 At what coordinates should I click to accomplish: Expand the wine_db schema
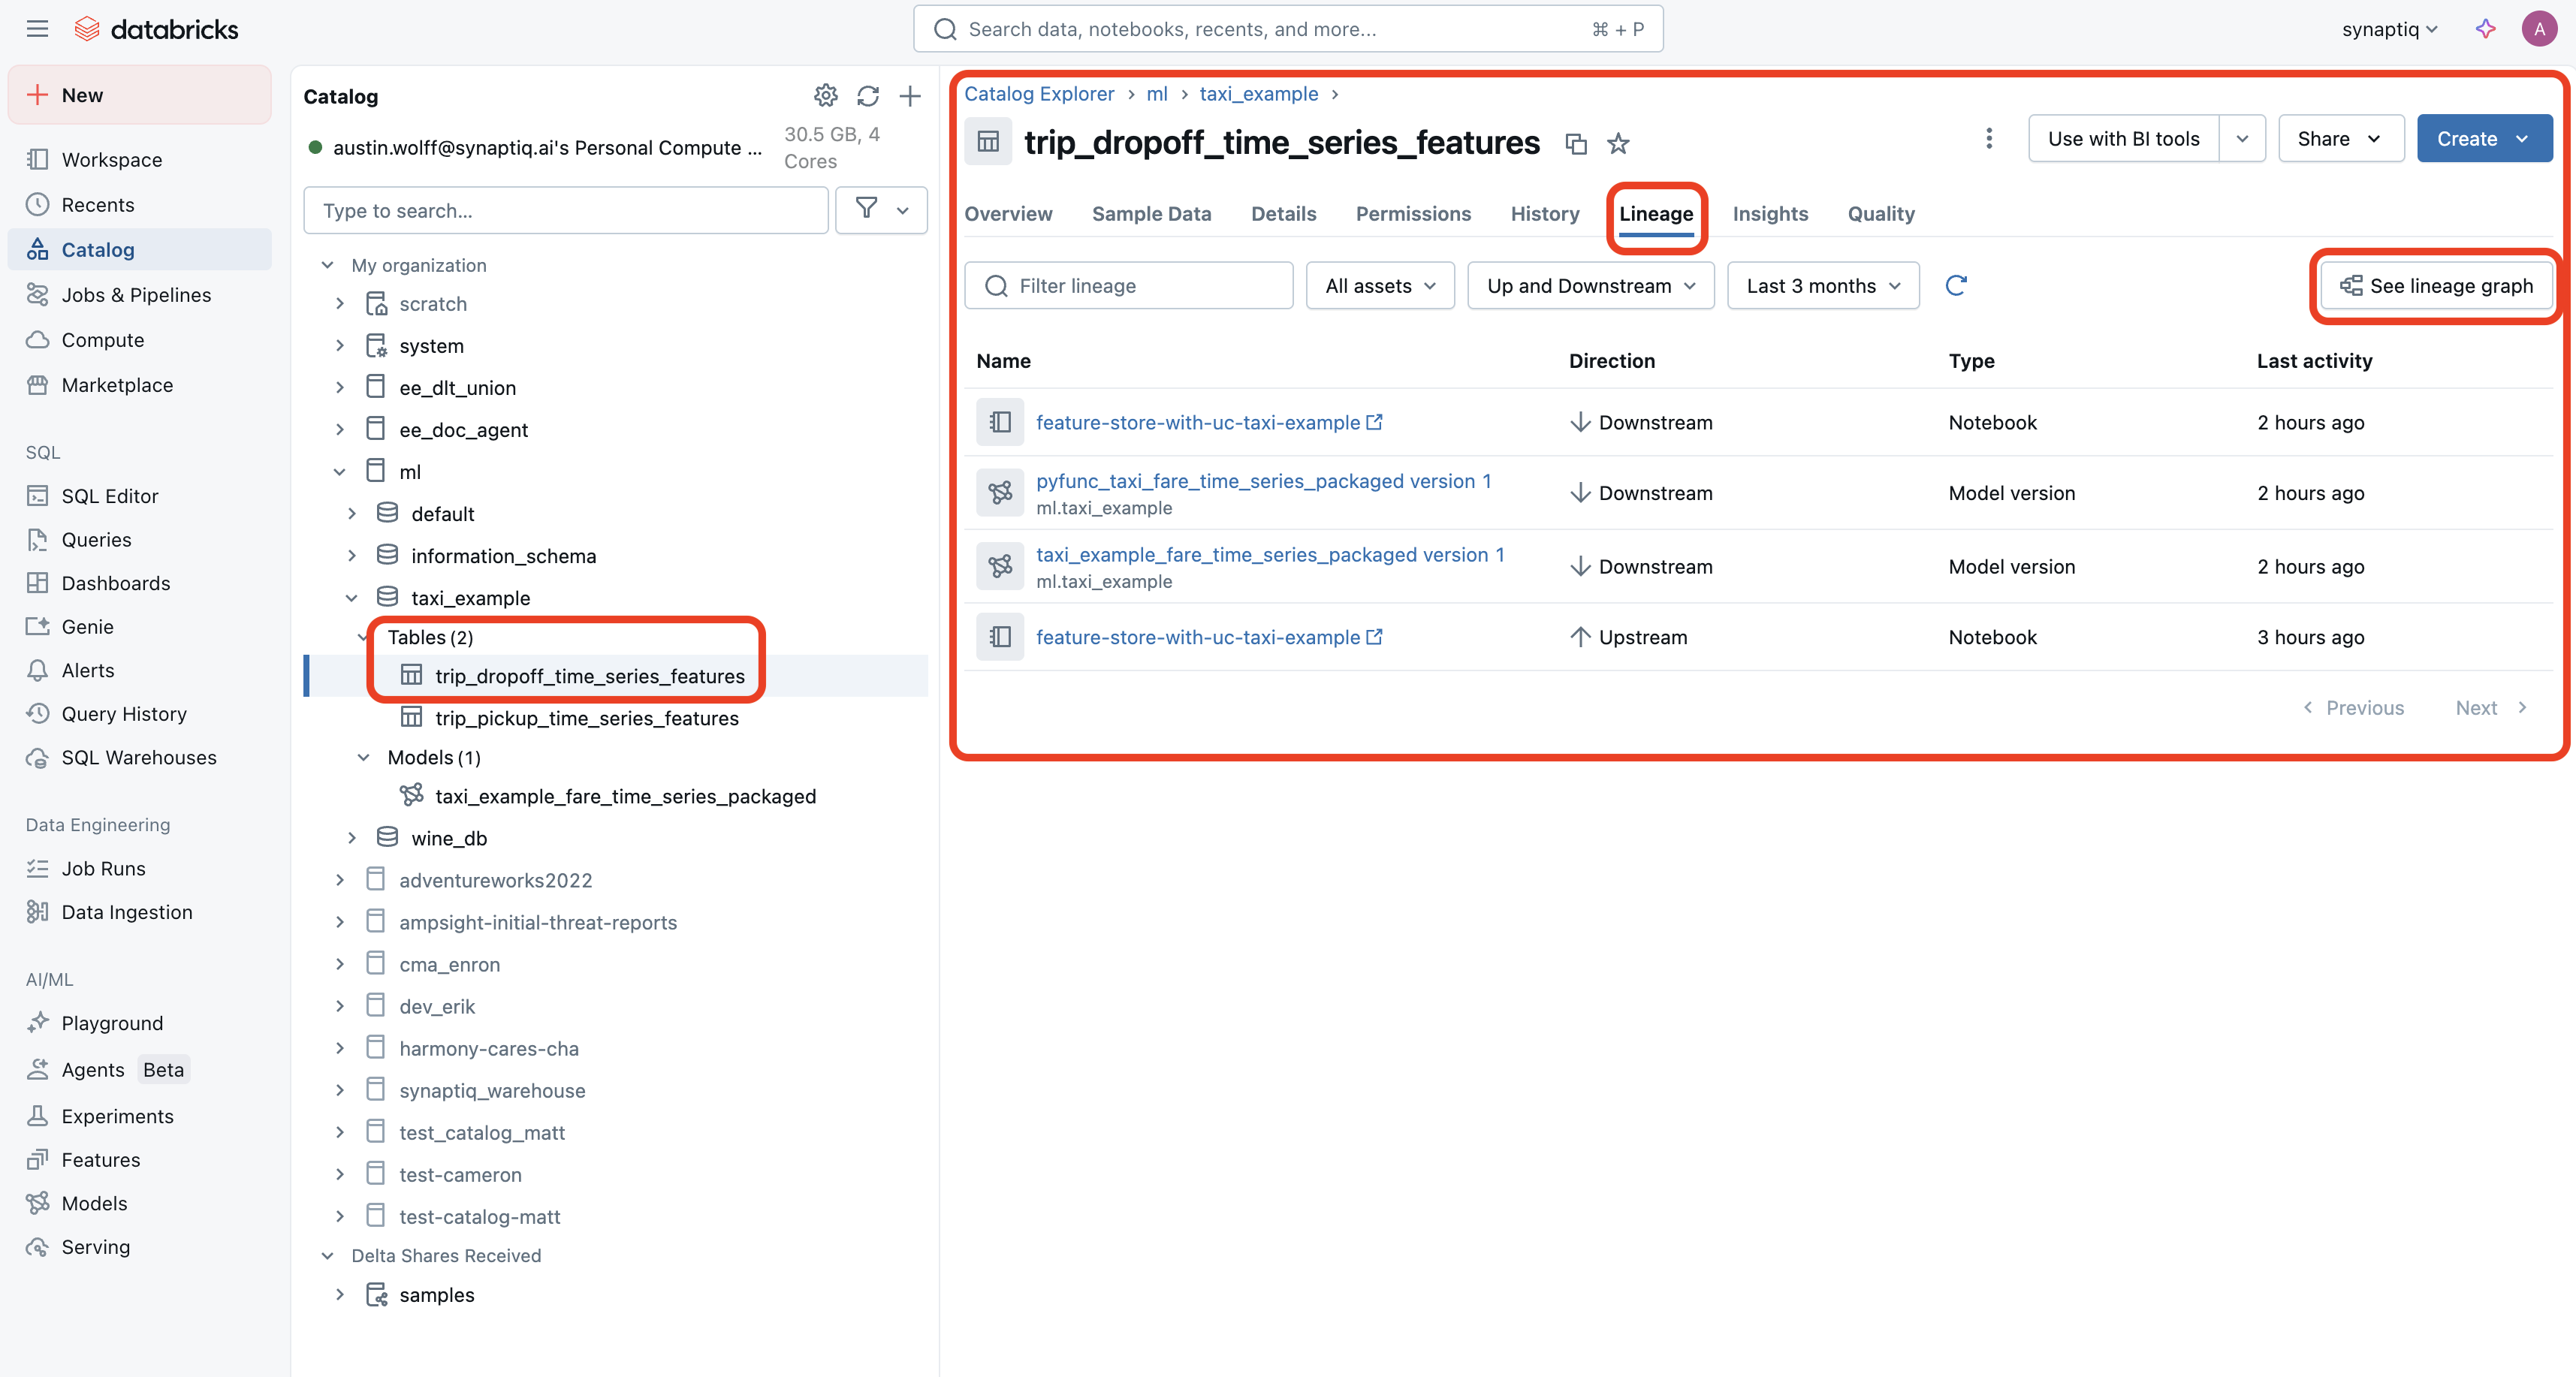click(x=352, y=838)
